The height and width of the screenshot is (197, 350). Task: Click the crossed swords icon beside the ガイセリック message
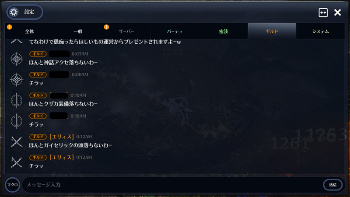pos(17,141)
